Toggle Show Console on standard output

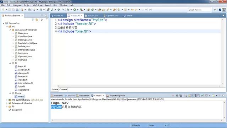(x=194, y=96)
